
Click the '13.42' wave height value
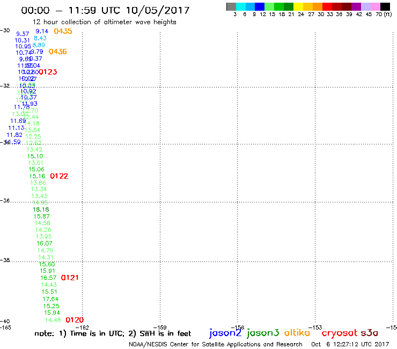point(34,150)
